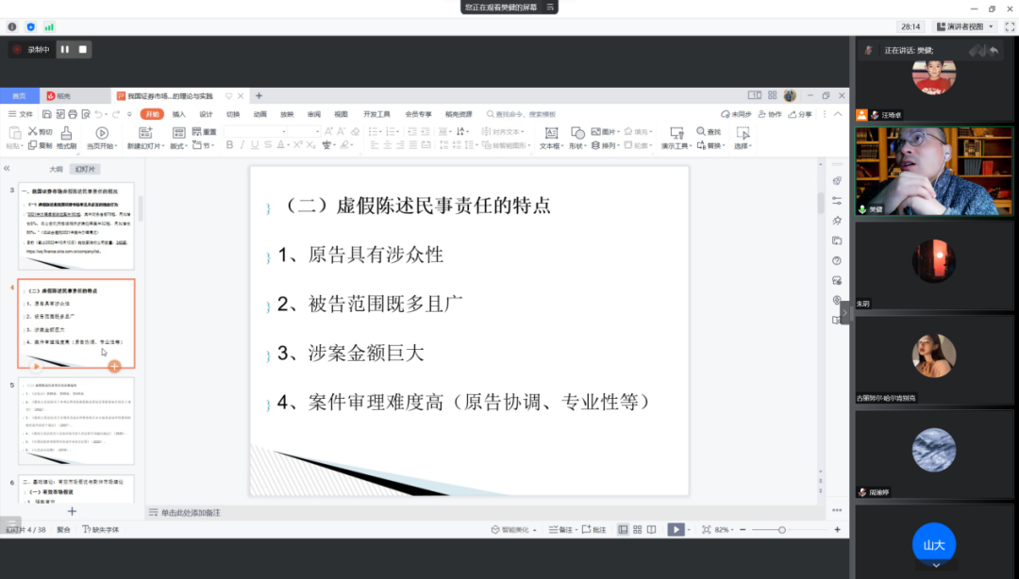Screen dimensions: 1019x579
Task: Toggle strikethrough formatting
Action: click(x=268, y=145)
